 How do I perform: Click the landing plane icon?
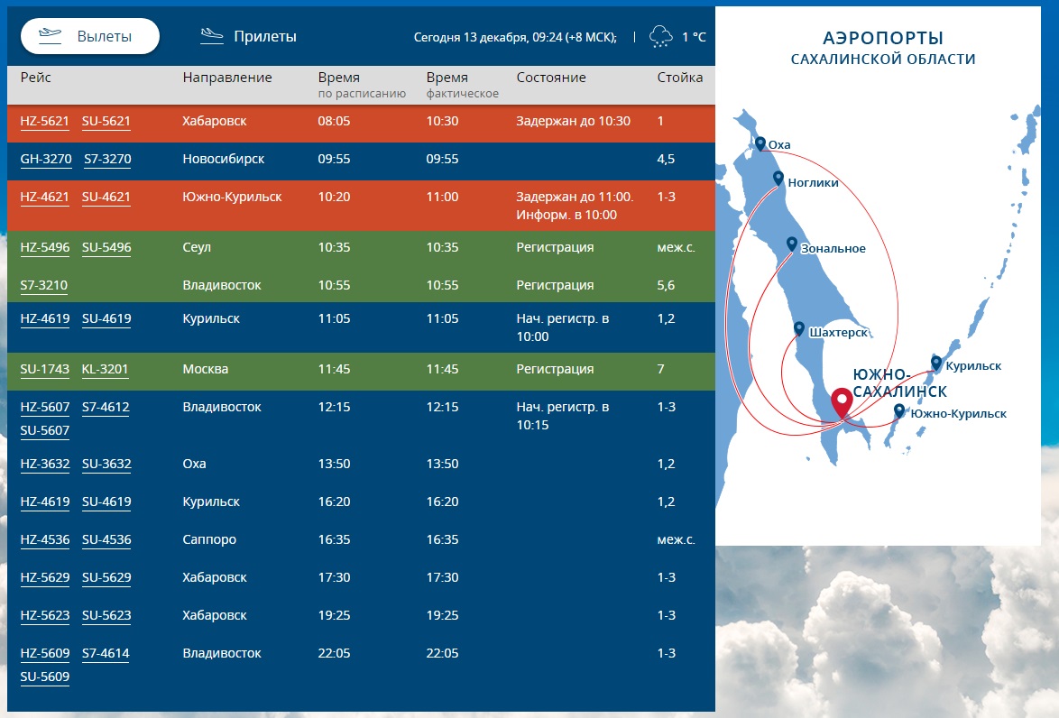pos(211,36)
